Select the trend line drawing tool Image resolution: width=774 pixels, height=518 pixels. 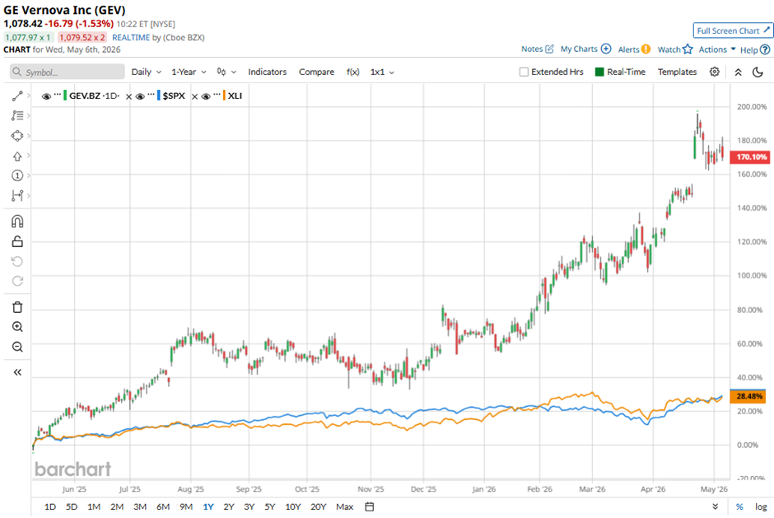pos(17,96)
